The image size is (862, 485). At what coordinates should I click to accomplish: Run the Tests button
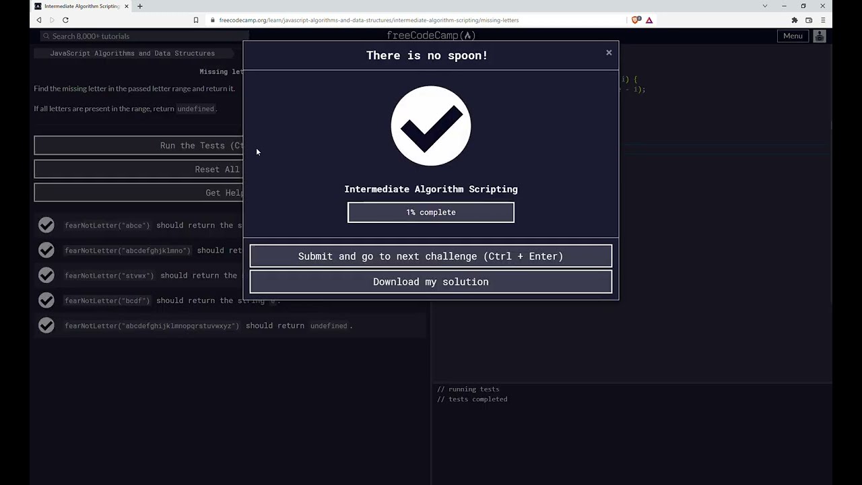click(139, 145)
